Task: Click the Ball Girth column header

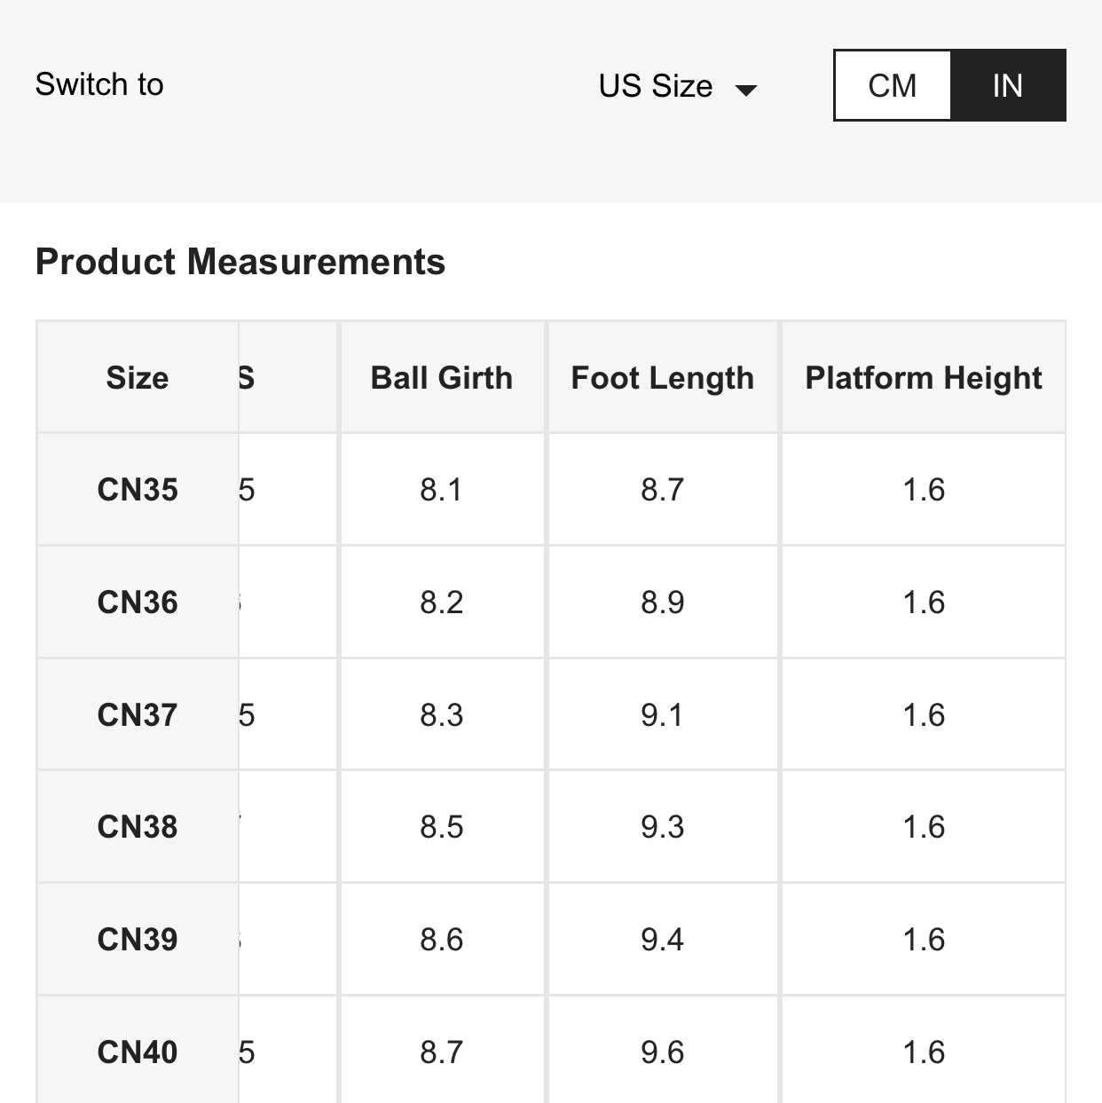Action: [442, 377]
